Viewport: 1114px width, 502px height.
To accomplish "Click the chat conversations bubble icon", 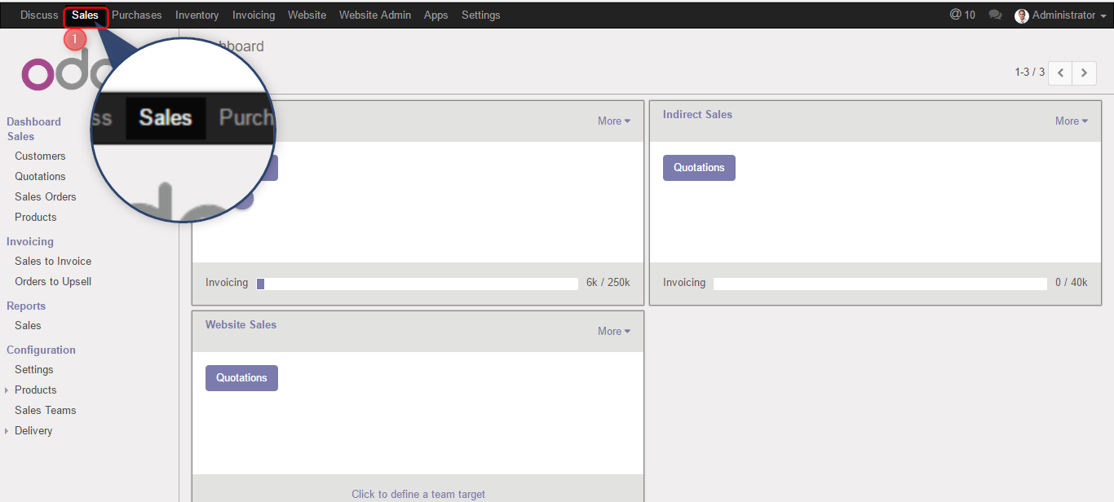I will click(995, 15).
